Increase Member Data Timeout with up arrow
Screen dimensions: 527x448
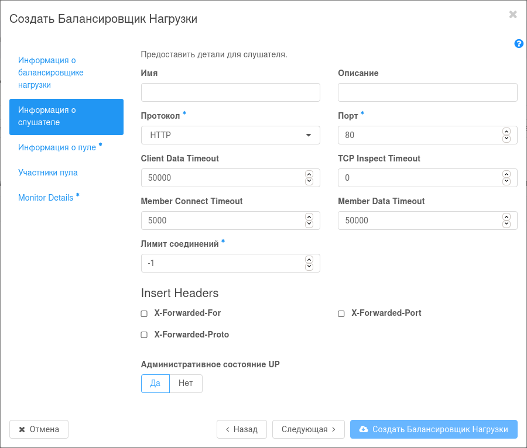click(x=506, y=217)
